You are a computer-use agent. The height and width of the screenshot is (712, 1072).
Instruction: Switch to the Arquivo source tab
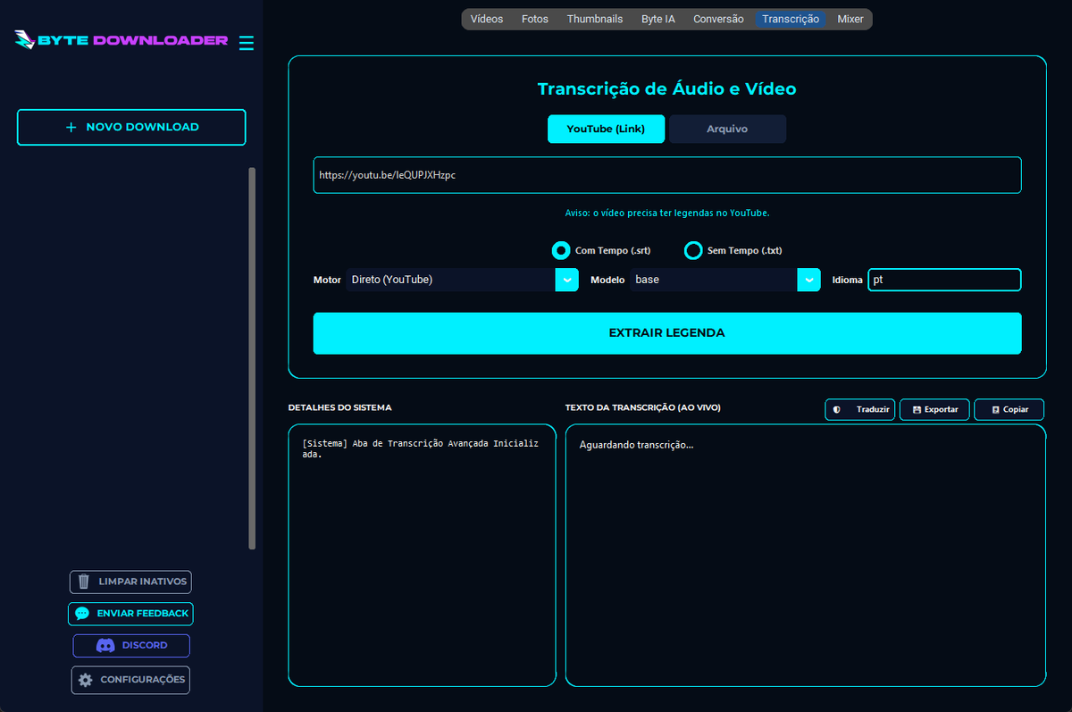tap(727, 129)
